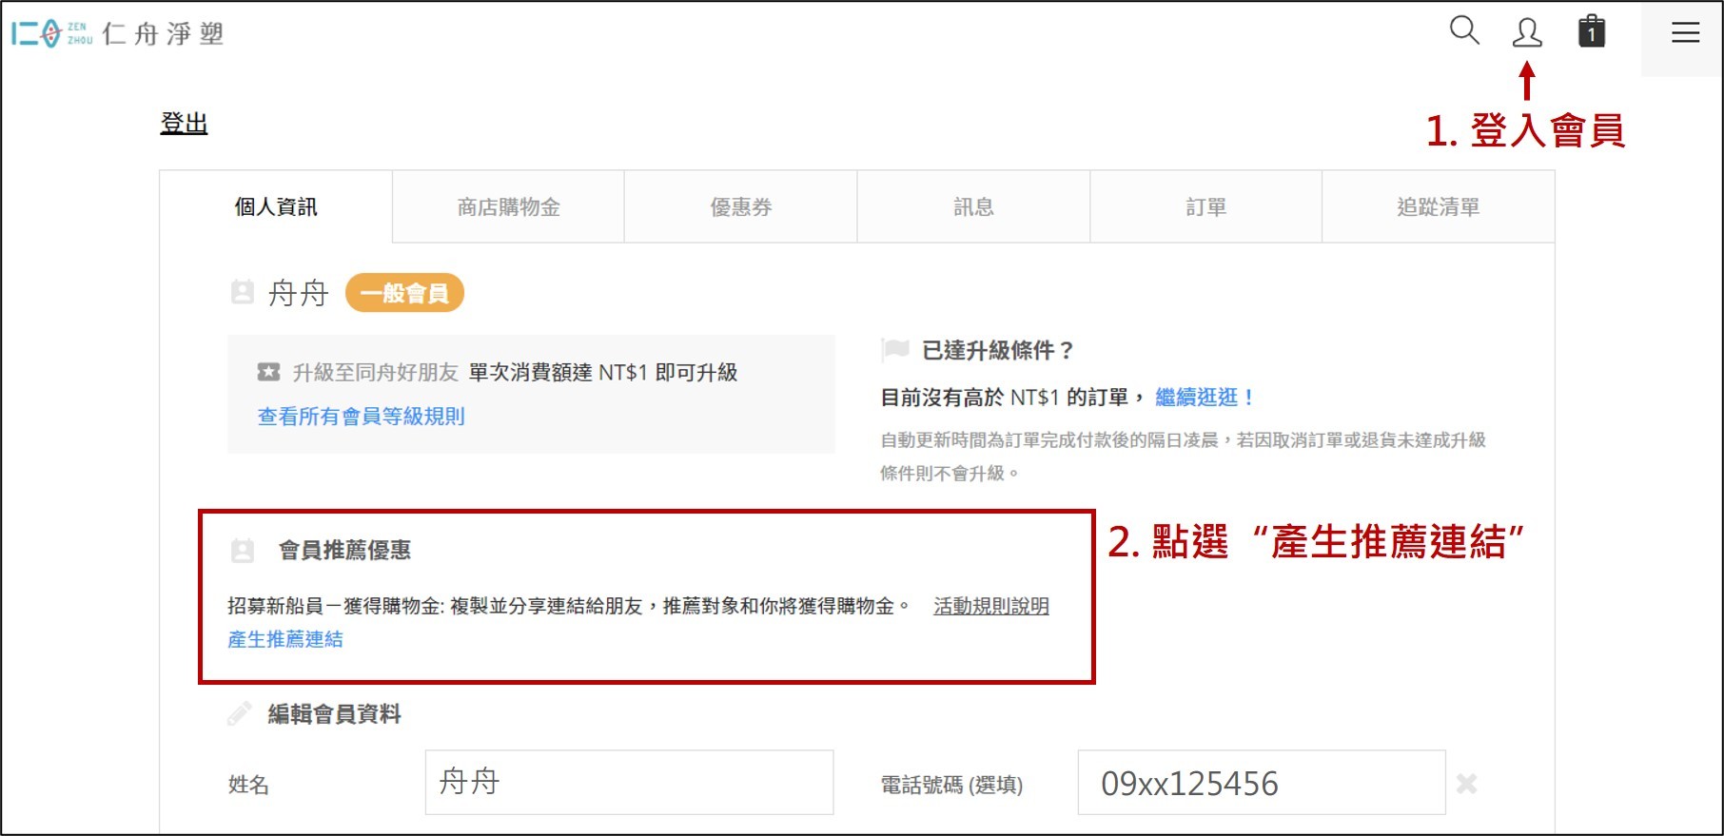Open 活動規則說明 link

point(991,607)
